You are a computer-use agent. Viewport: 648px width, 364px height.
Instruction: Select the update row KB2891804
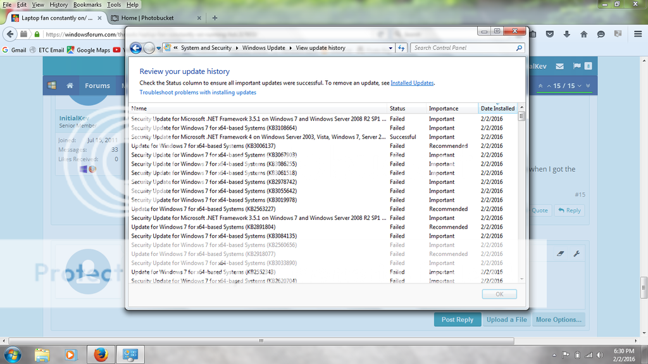click(323, 227)
